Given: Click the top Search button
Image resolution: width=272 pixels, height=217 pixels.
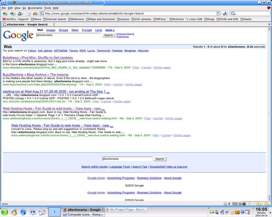Looking at the screenshot, I should (x=109, y=35).
